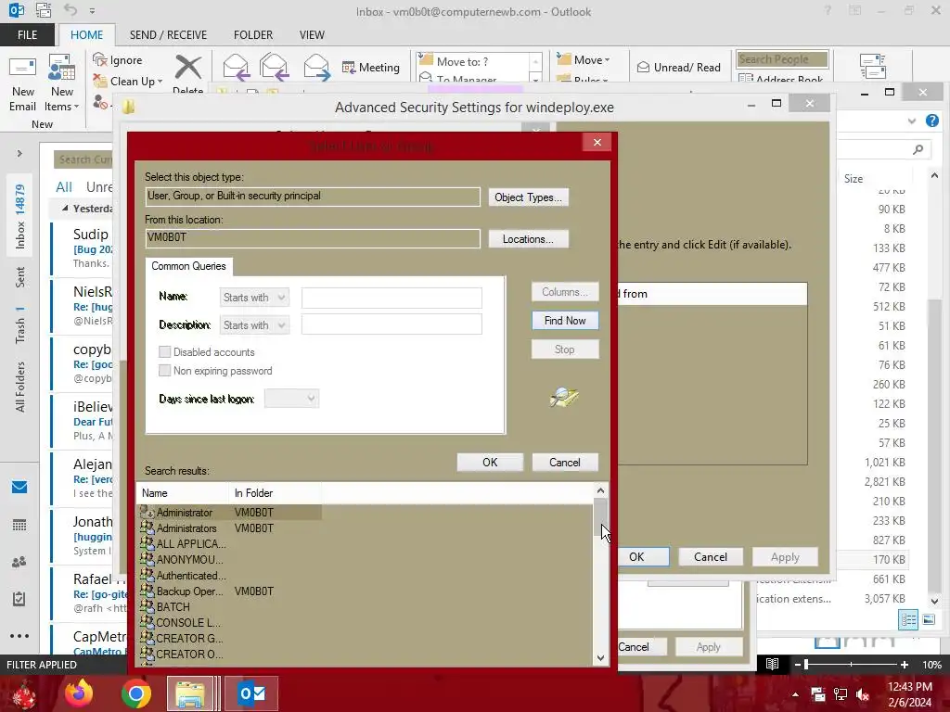Open the VIEW ribbon tab
Viewport: 950px width, 712px height.
click(312, 34)
